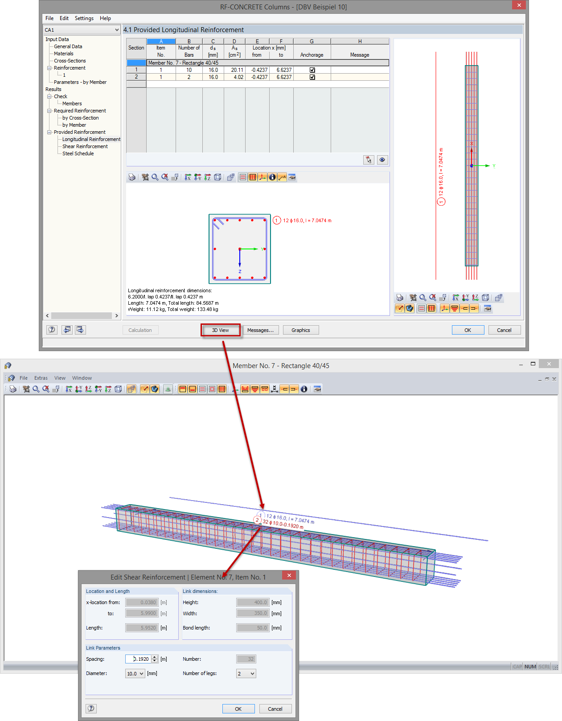Show Z-axis view in right preview toolbar
The height and width of the screenshot is (721, 562).
(476, 298)
